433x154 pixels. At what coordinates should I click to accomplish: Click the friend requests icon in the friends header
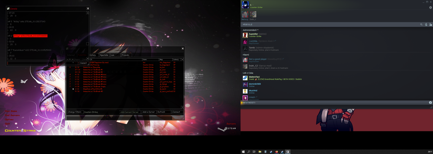point(426,25)
